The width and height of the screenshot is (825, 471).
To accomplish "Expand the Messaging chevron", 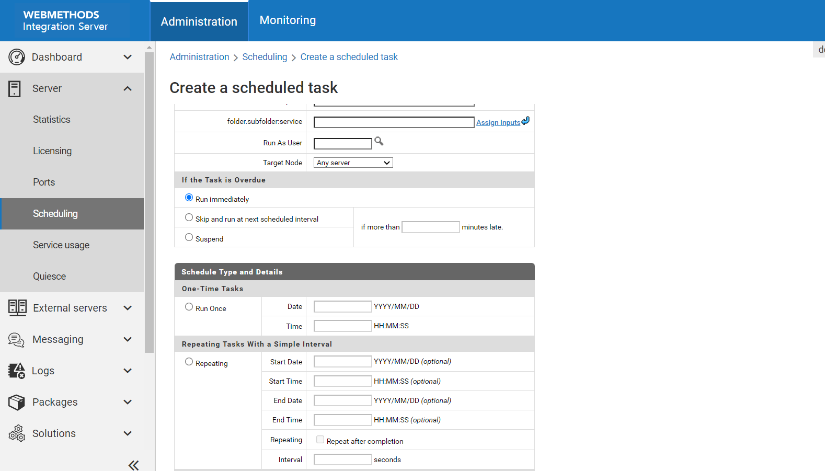I will [128, 339].
